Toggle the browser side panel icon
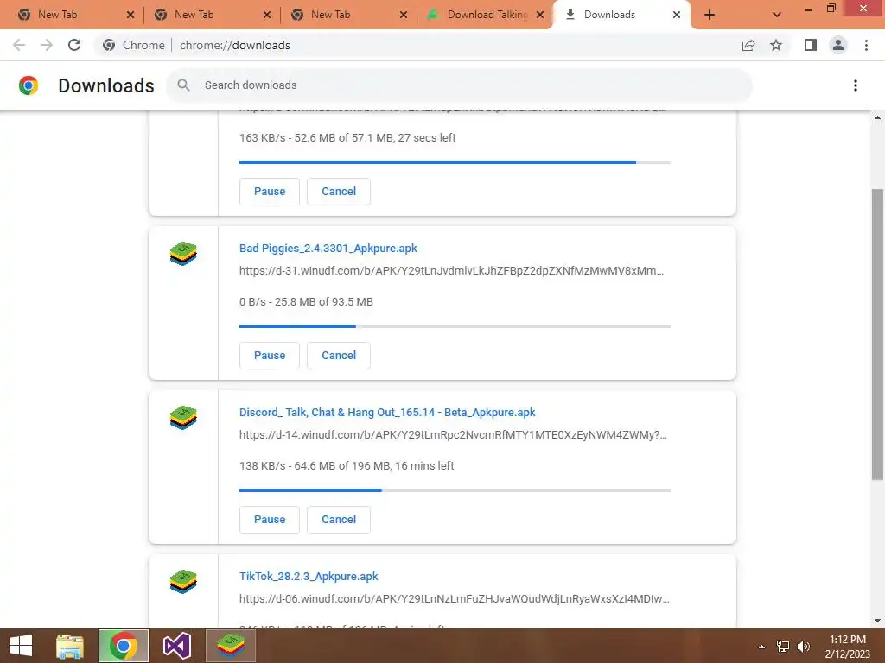The width and height of the screenshot is (885, 663). point(811,45)
